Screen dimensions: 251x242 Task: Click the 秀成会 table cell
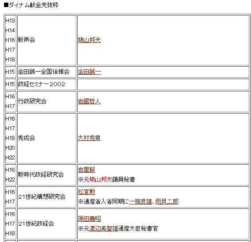point(47,138)
